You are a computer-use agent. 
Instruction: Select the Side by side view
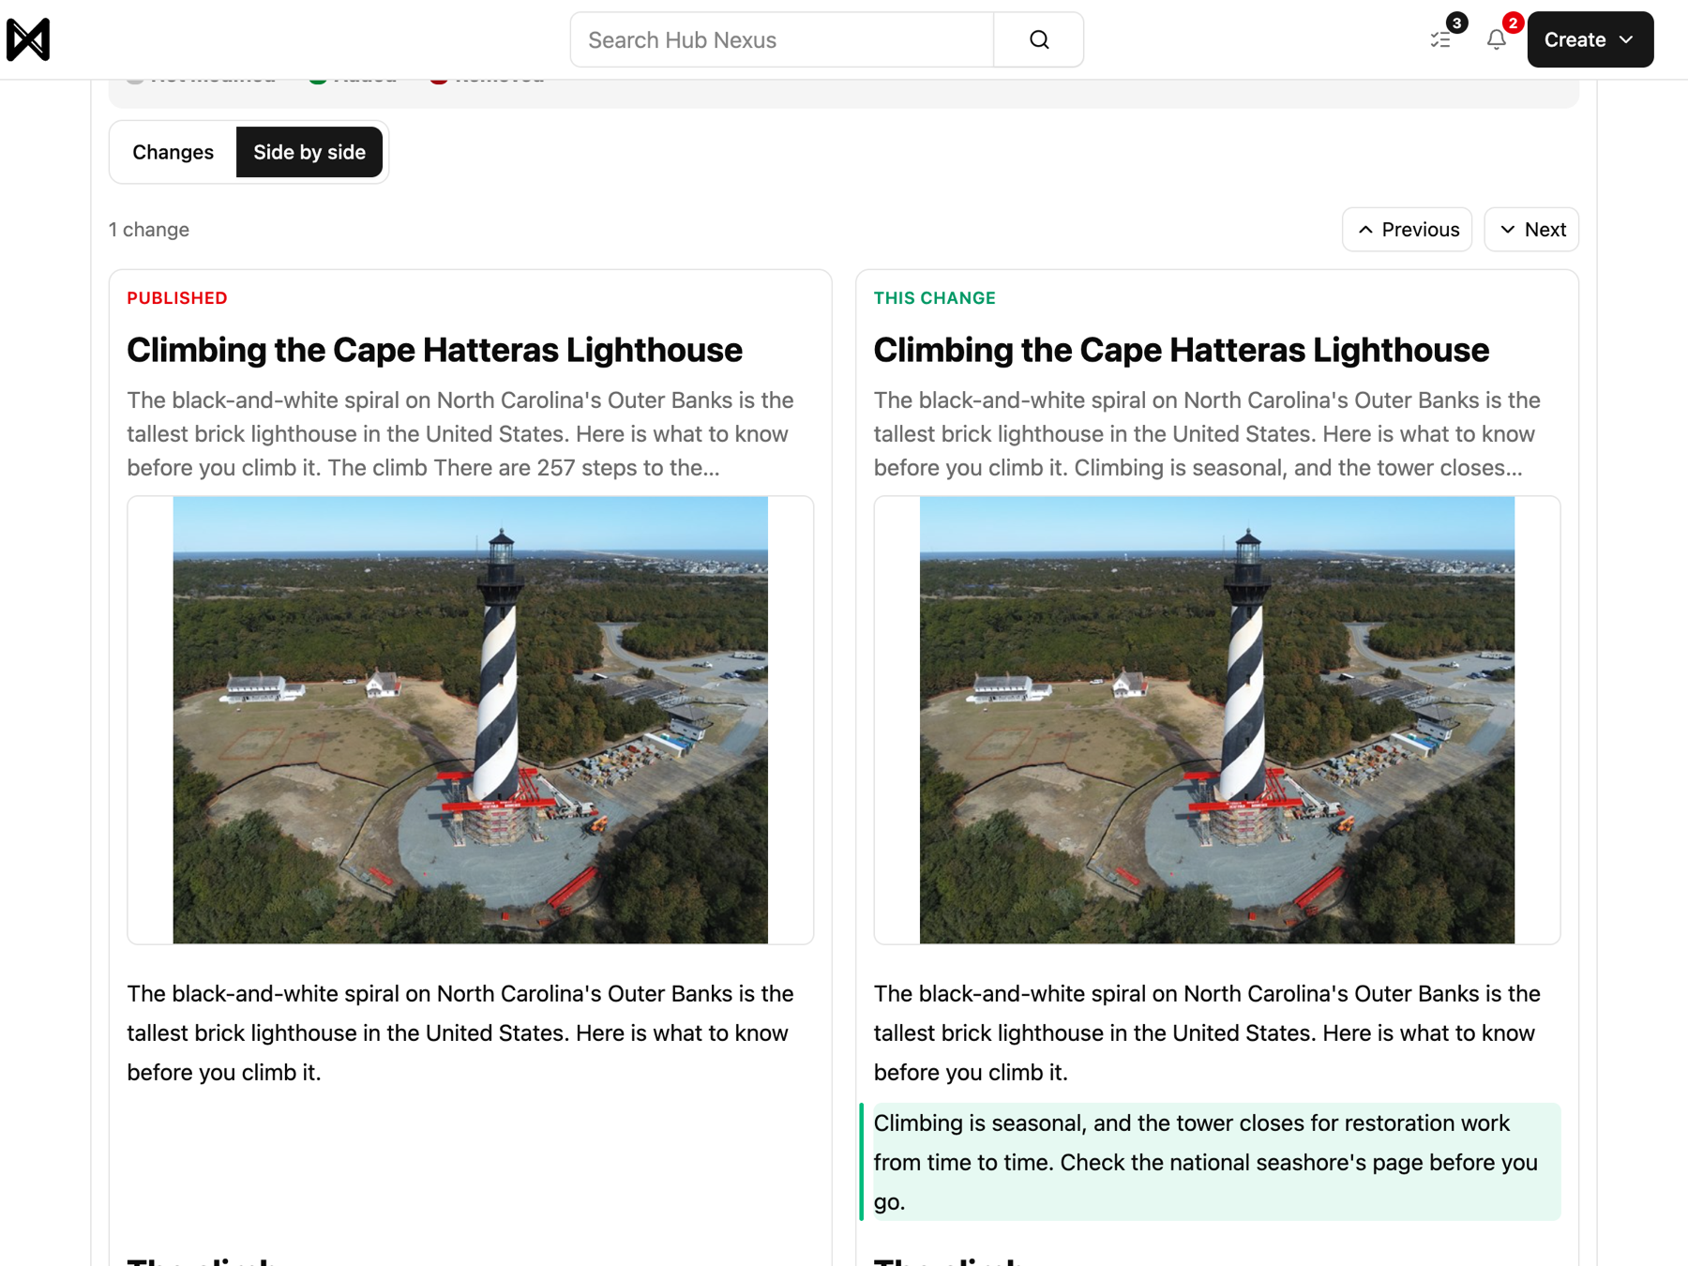[309, 152]
